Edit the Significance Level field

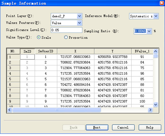coord(66,30)
